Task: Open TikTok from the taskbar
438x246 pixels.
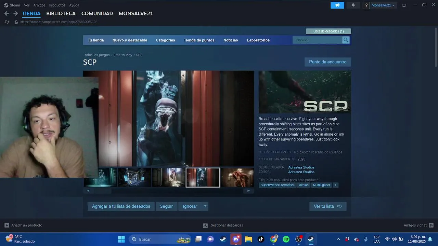Action: coord(261,239)
